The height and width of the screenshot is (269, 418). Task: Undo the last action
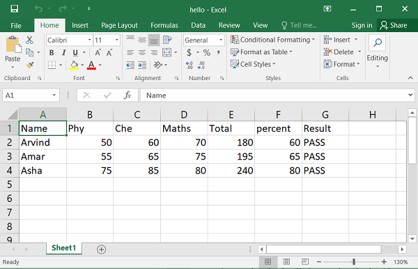point(38,9)
